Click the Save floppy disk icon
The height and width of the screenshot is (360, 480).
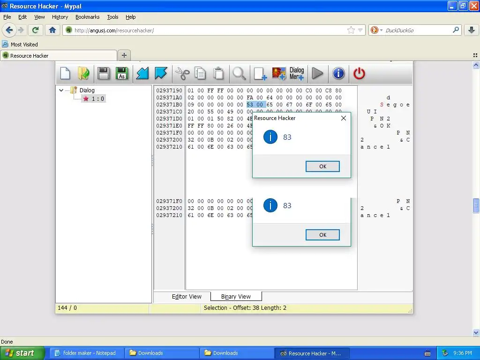[104, 74]
